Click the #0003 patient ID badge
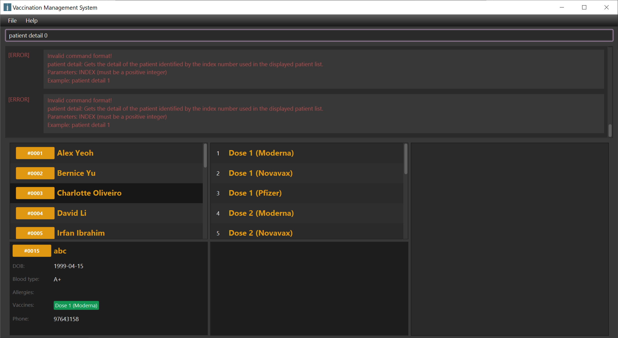This screenshot has height=338, width=618. point(35,193)
